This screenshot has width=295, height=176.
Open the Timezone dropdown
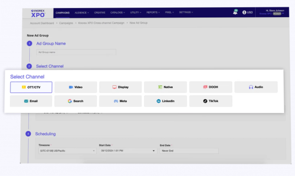[x=67, y=151]
